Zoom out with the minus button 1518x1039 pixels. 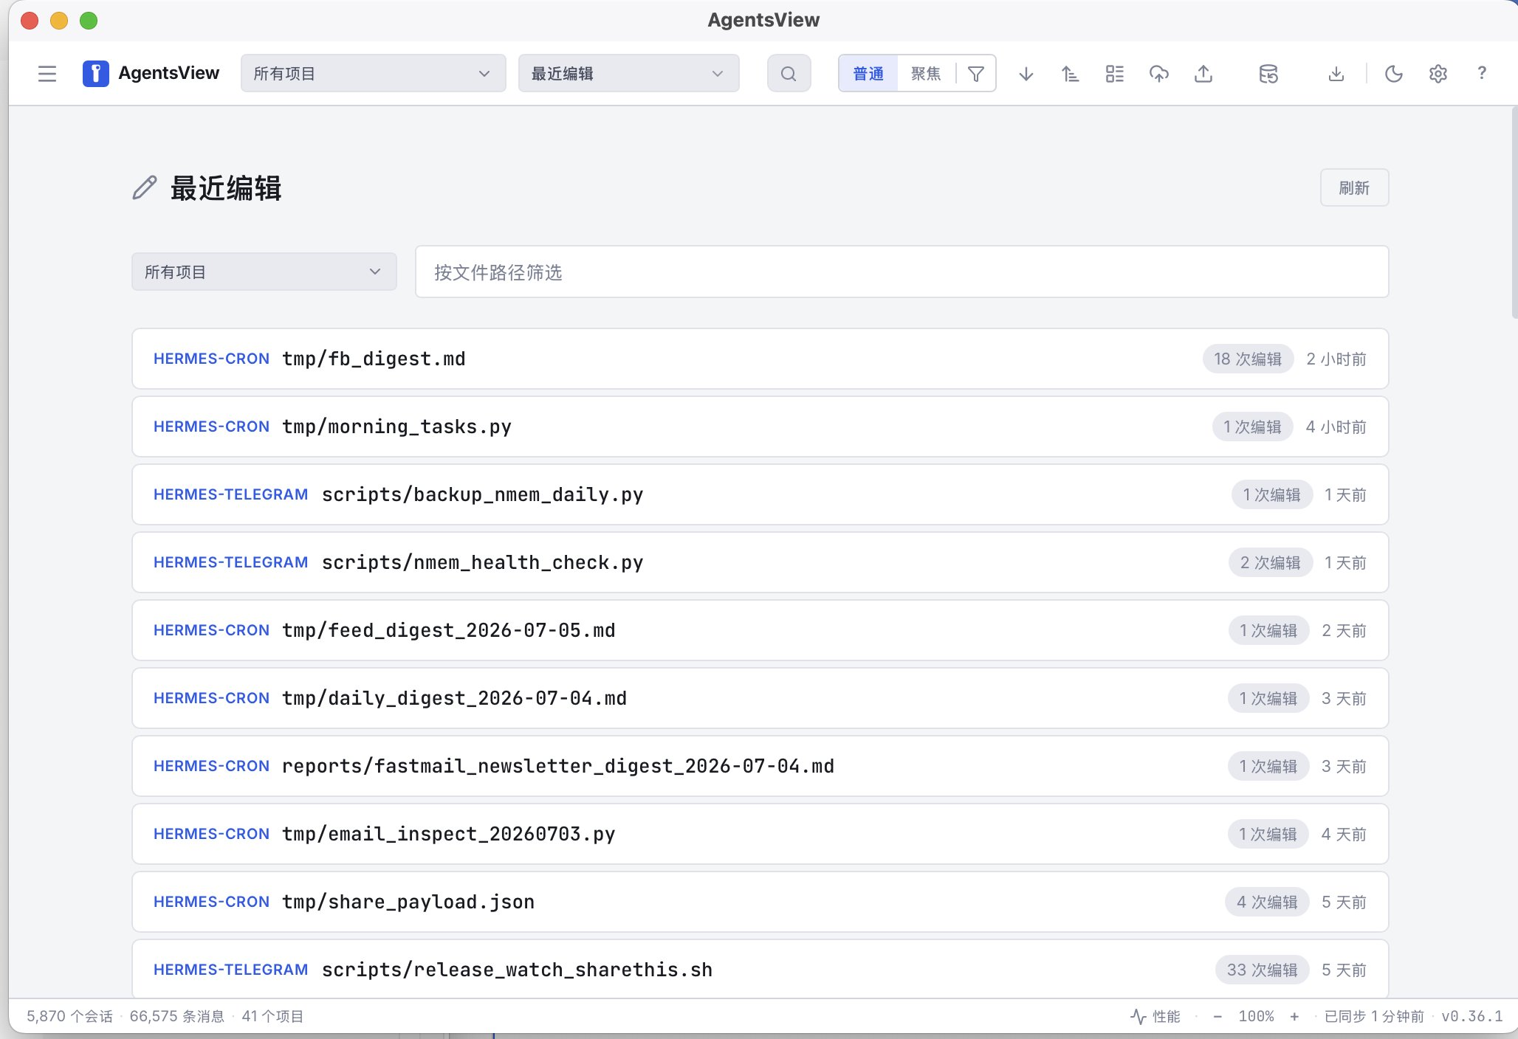1217,1017
